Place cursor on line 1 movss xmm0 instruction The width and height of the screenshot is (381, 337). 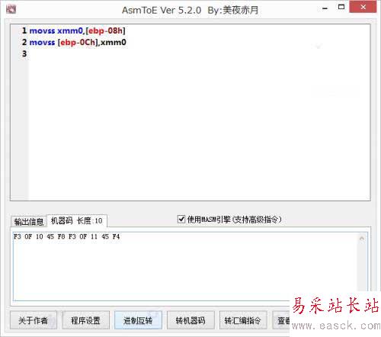click(x=77, y=30)
